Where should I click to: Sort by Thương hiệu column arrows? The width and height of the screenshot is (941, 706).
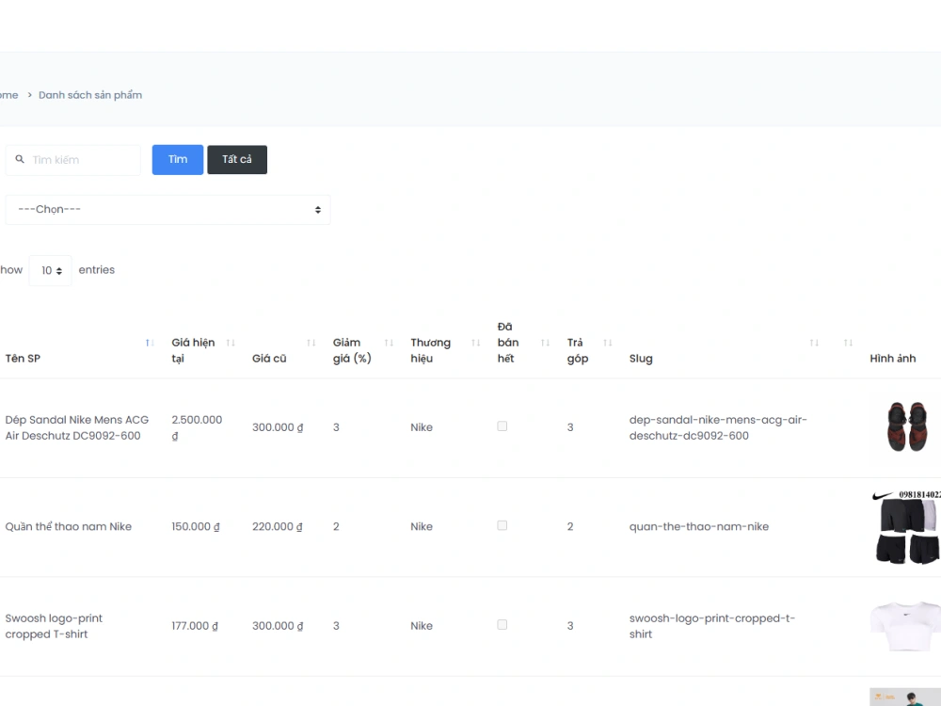476,343
